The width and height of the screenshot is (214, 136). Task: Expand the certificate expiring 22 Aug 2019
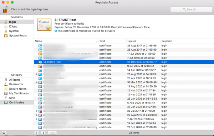(x=36, y=115)
